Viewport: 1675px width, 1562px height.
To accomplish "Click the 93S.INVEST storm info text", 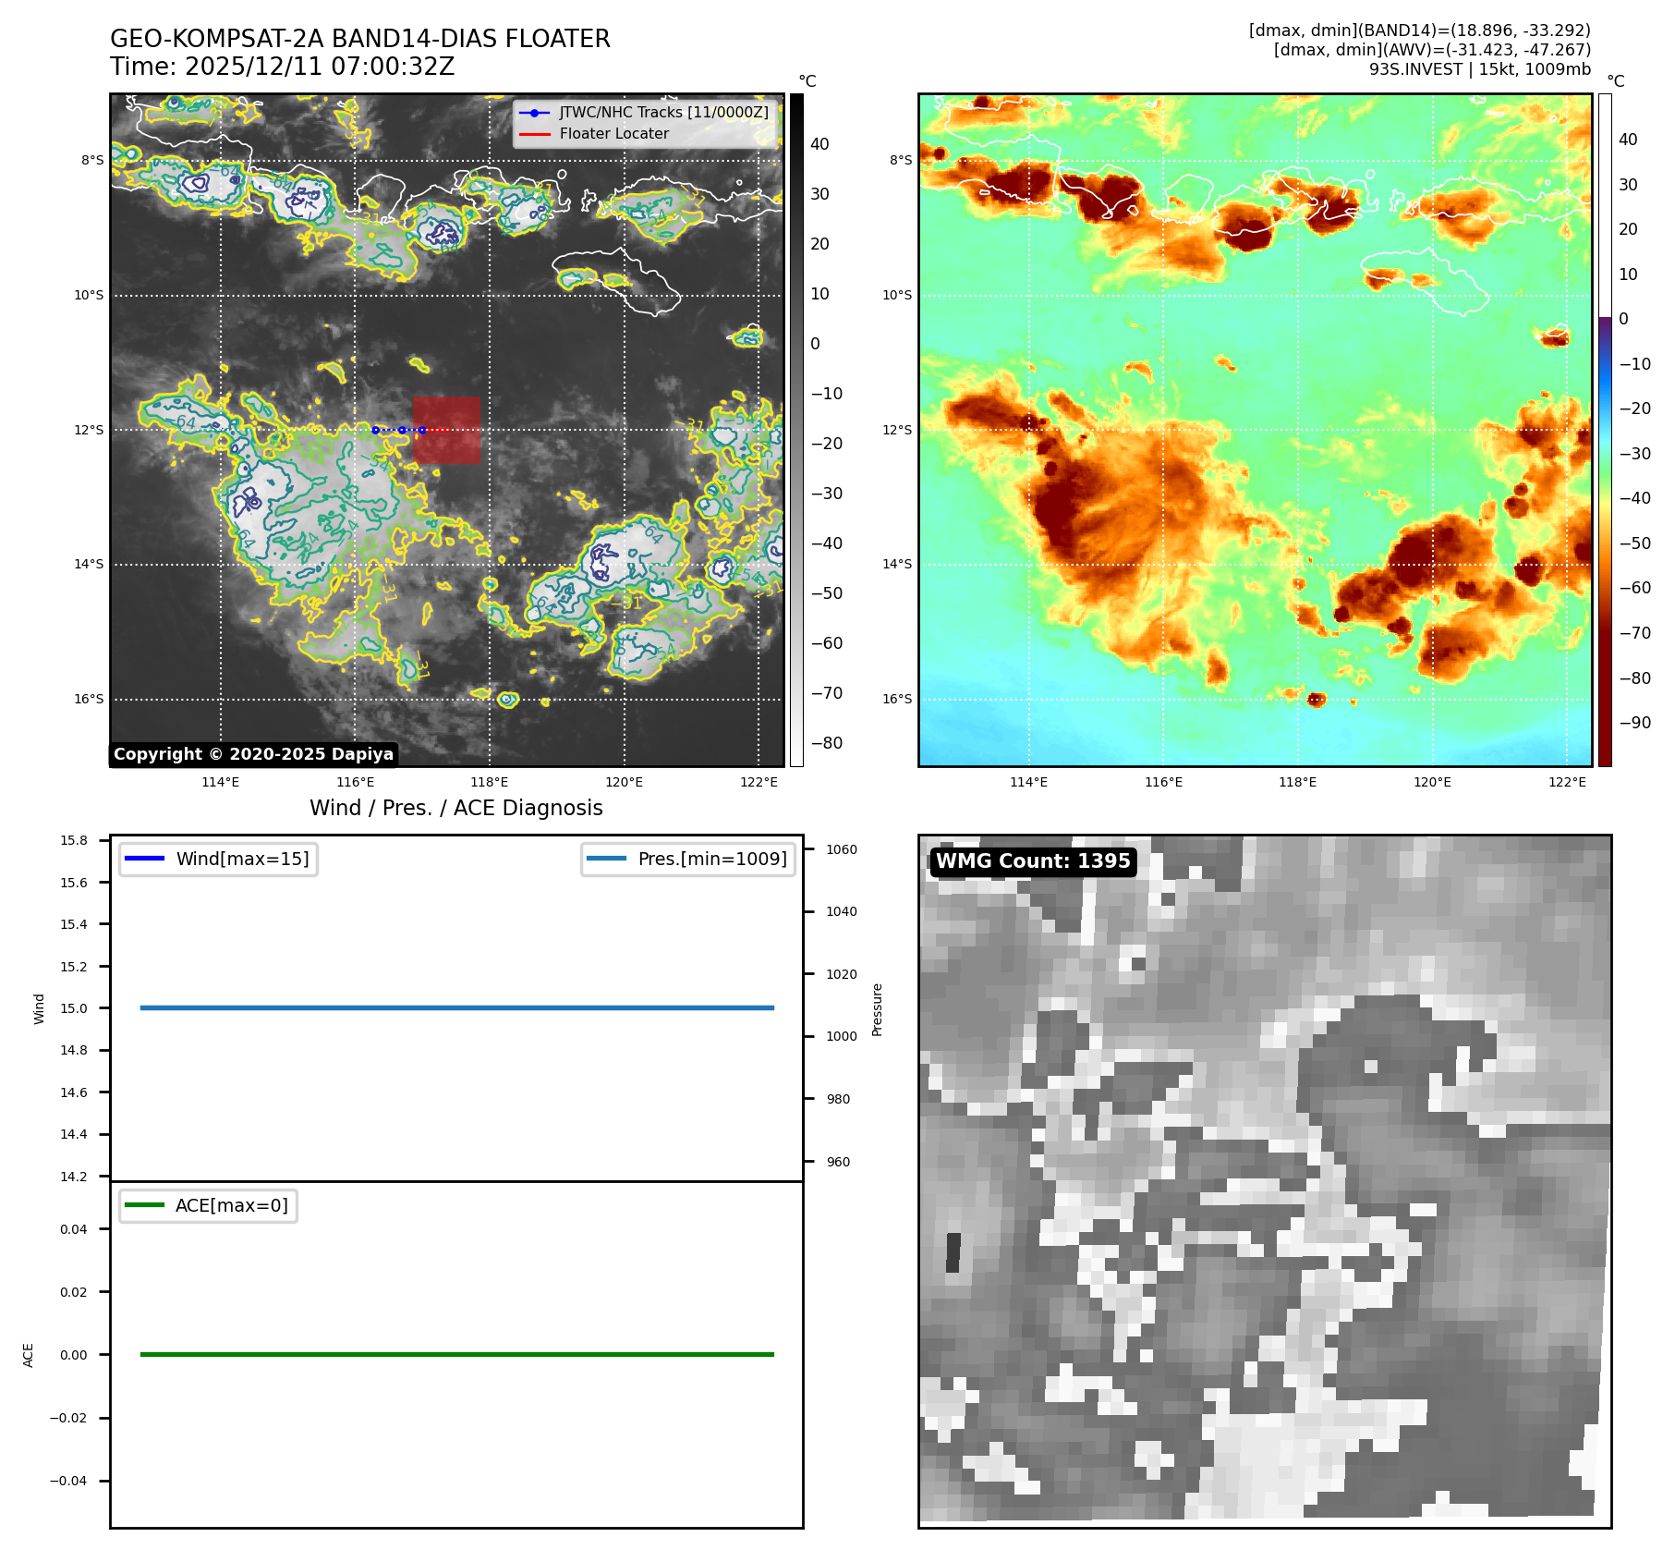I will point(1479,69).
